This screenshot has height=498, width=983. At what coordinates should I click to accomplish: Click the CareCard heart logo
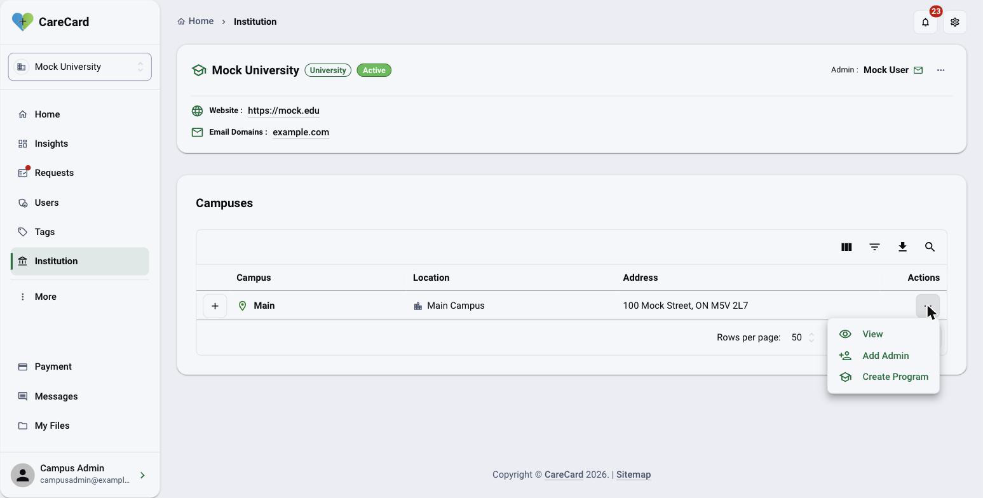coord(23,22)
